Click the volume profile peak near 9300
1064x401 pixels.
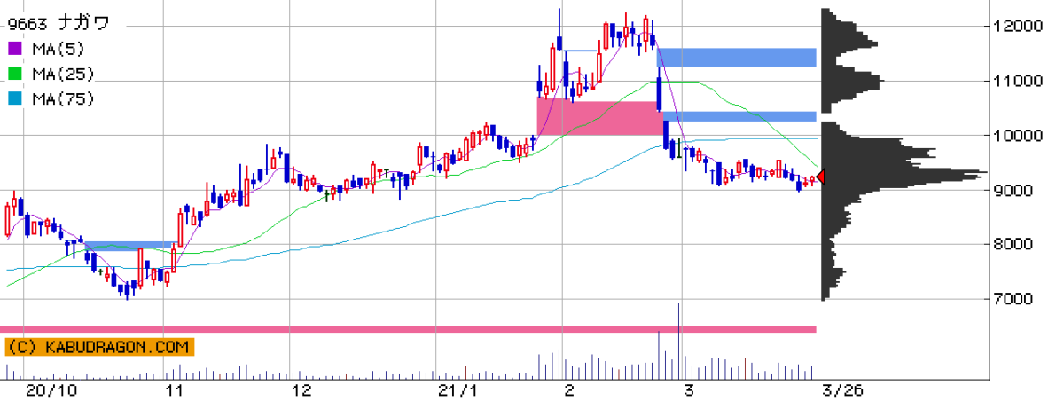(x=904, y=173)
